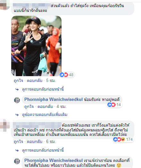Open the attached runner photo in the comment
This screenshot has width=141, height=168.
click(x=36, y=46)
